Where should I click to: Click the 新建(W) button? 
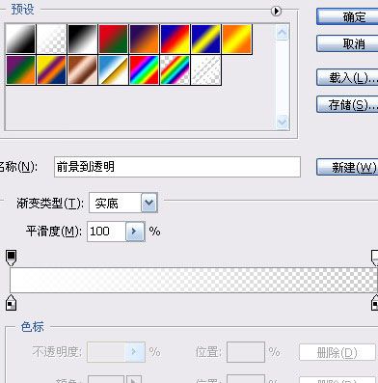pyautogui.click(x=347, y=167)
